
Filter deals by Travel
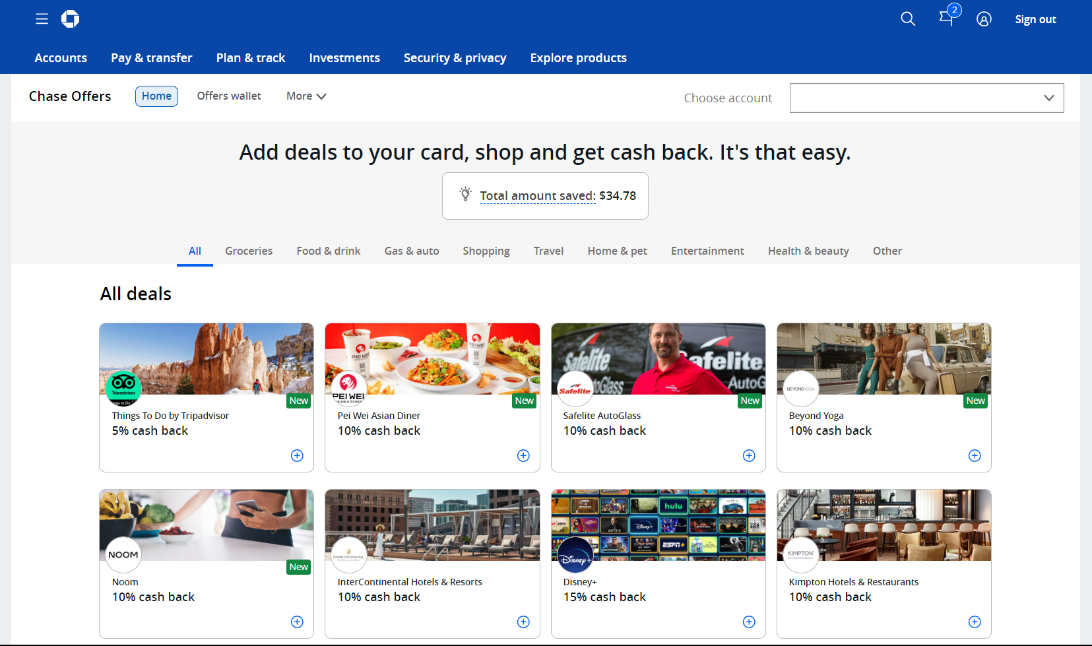[548, 251]
